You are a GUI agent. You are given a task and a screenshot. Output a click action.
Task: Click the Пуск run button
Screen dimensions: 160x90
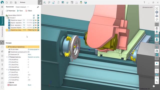(20, 11)
